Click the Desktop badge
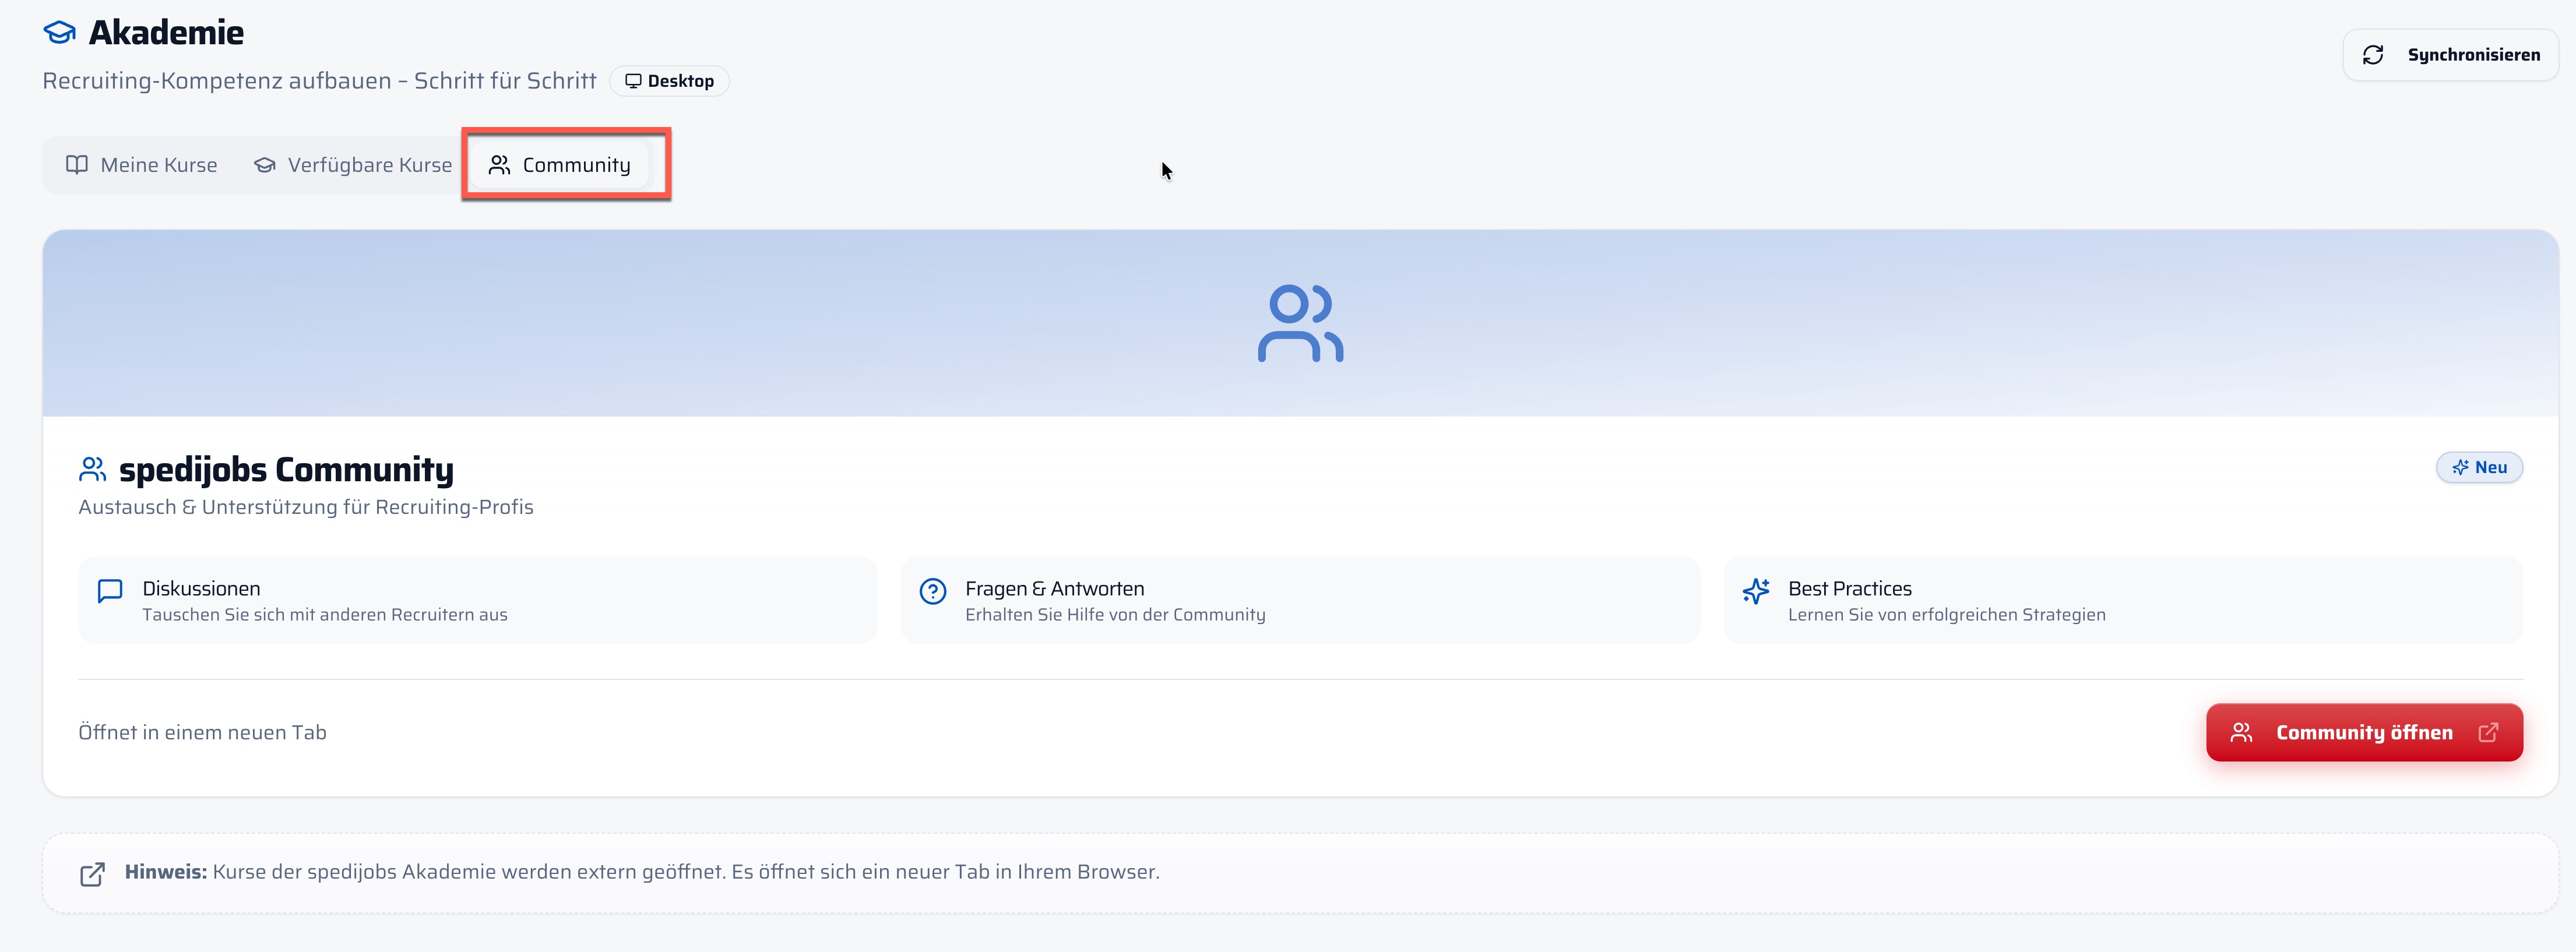 [x=669, y=81]
